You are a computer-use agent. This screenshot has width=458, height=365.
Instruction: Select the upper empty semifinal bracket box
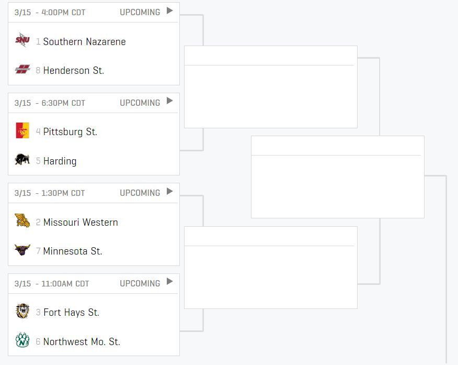270,86
